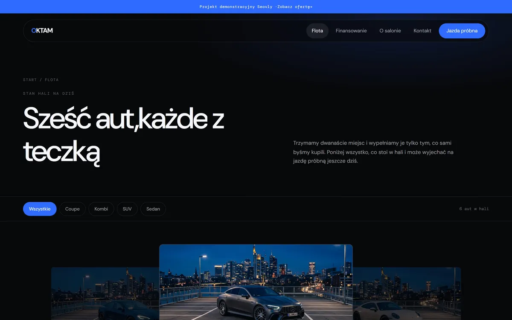Screen dimensions: 512x320
Task: Click the 'Projekt demonstracyjny Seovly' banner text
Action: click(236, 7)
